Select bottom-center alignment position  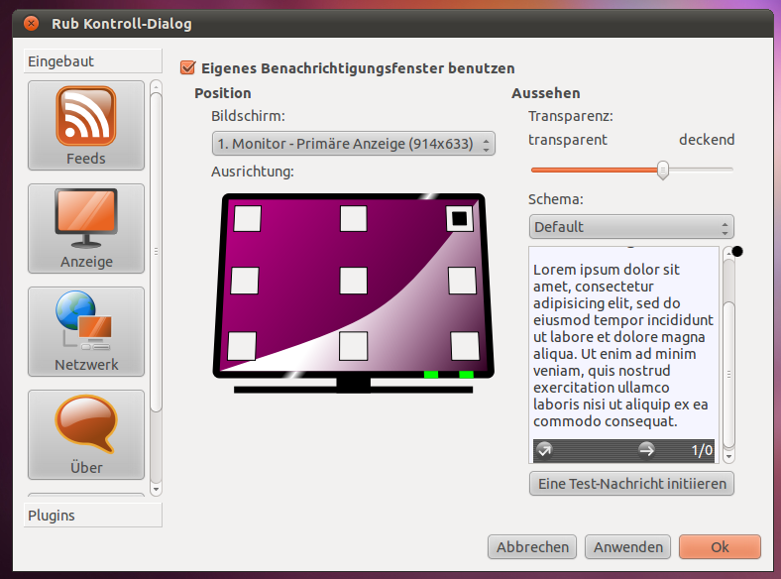click(354, 346)
